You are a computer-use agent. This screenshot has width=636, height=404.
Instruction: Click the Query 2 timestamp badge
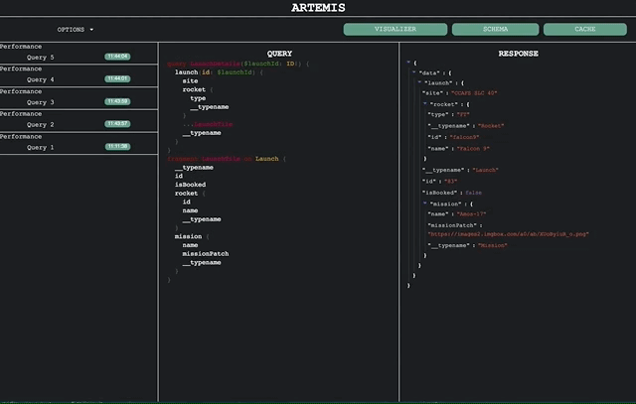click(117, 124)
